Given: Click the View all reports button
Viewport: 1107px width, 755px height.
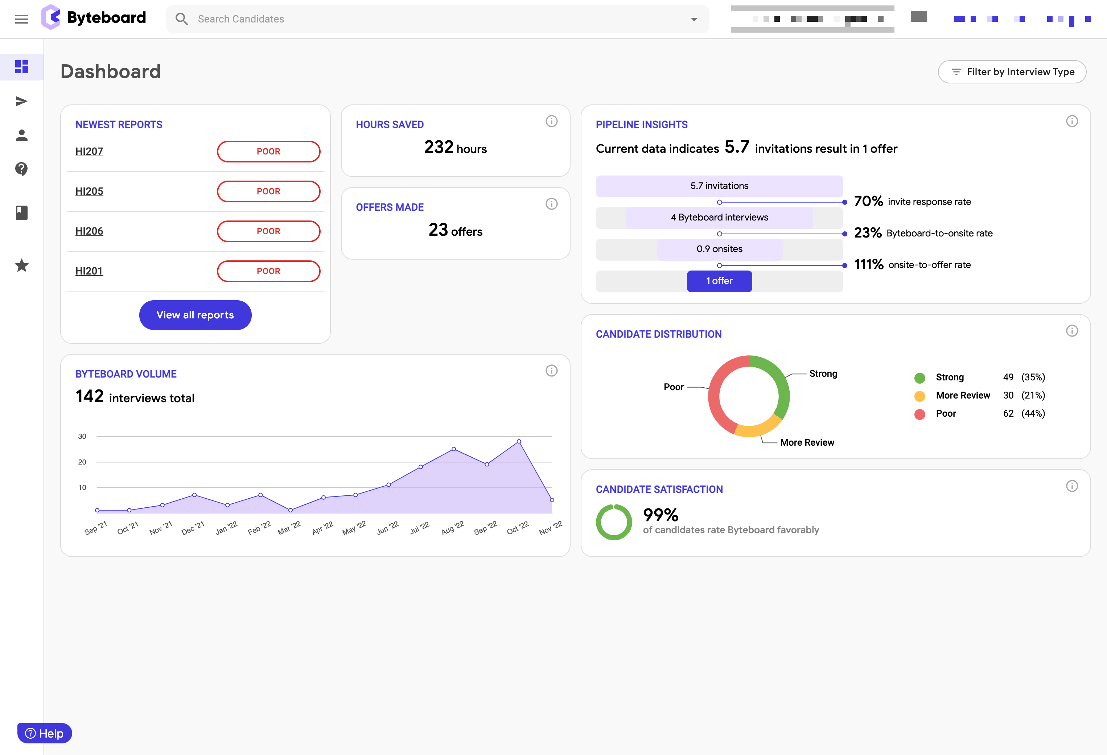Looking at the screenshot, I should (195, 315).
